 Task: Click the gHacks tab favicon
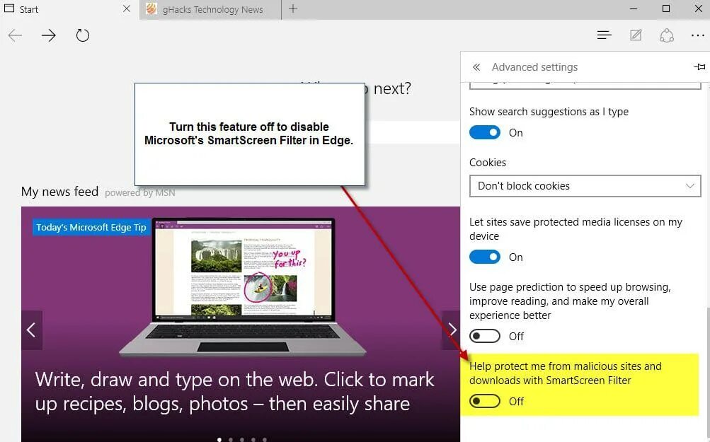pyautogui.click(x=151, y=8)
